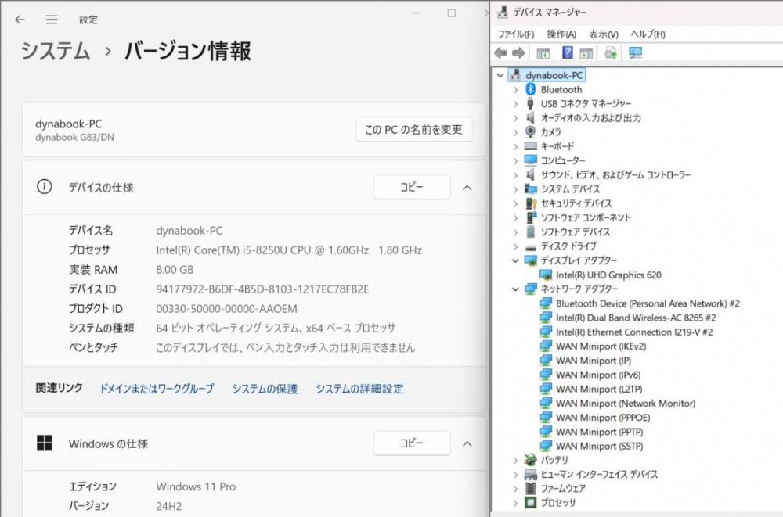The height and width of the screenshot is (517, 783).
Task: Select WAN Miniport (IPv6)
Action: 597,375
